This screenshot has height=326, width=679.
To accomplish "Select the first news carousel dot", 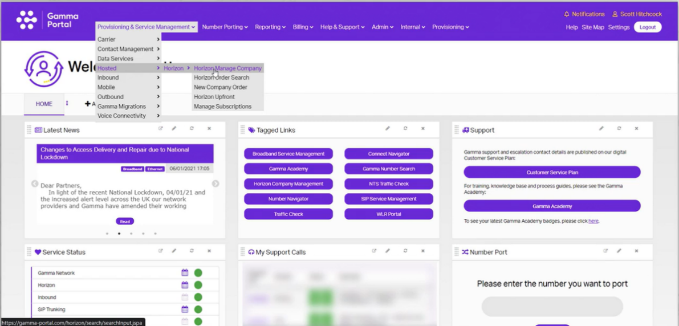I will click(x=107, y=233).
